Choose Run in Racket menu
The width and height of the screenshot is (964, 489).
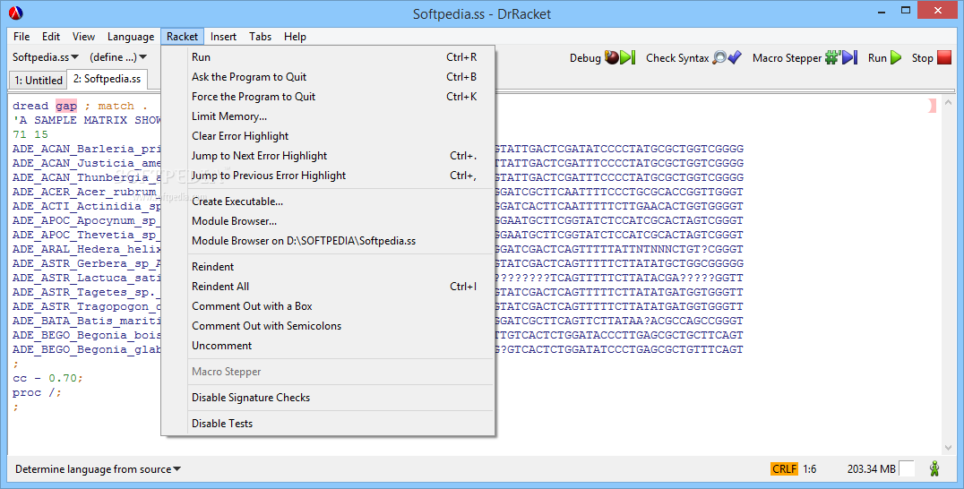[x=328, y=57]
